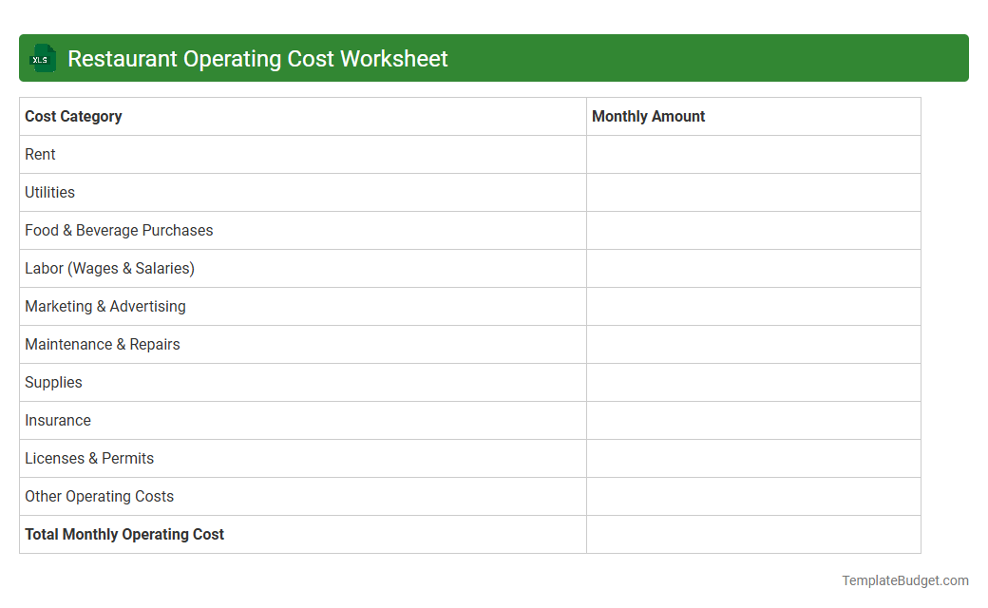Select the Utilities cost category row

pyautogui.click(x=49, y=192)
